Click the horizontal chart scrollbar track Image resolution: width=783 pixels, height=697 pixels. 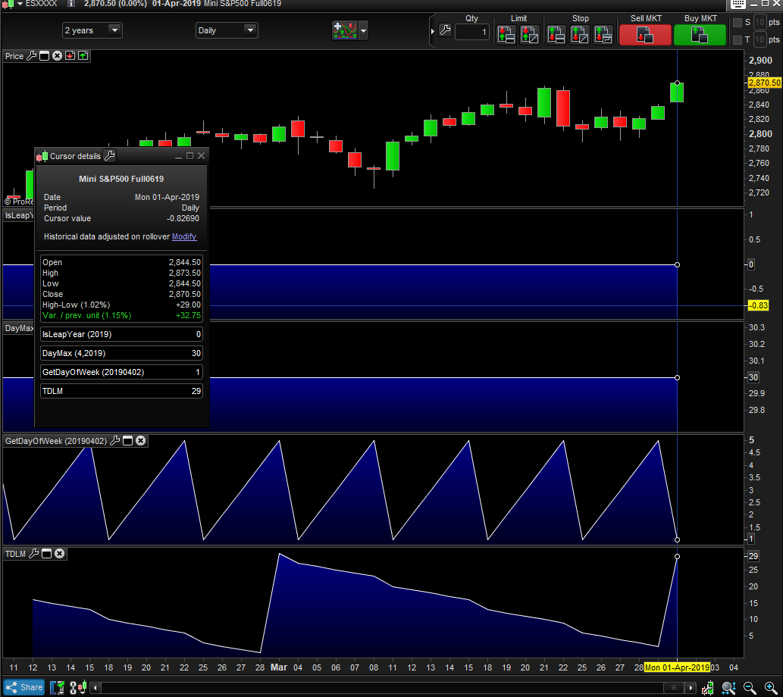pos(379,688)
